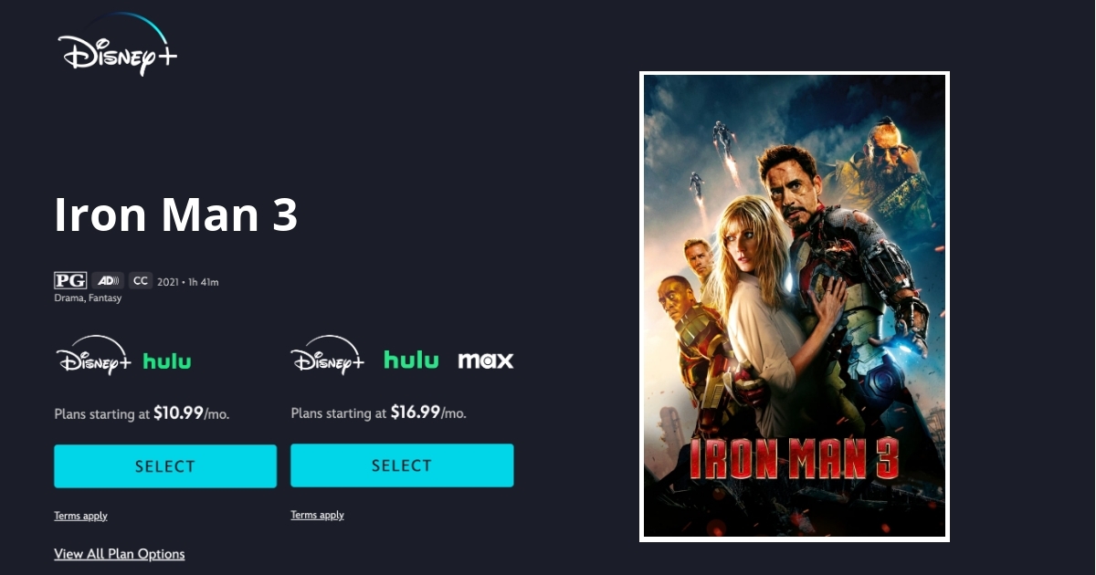Open Terms apply under the $16.99 plan
The width and height of the screenshot is (1096, 575).
[x=317, y=515]
